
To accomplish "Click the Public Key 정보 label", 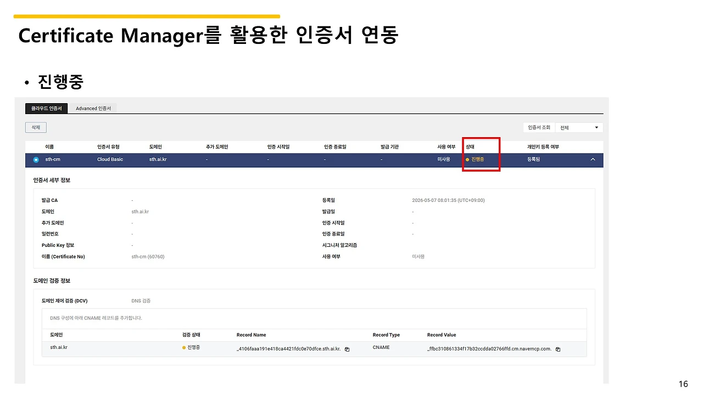I will pos(58,245).
